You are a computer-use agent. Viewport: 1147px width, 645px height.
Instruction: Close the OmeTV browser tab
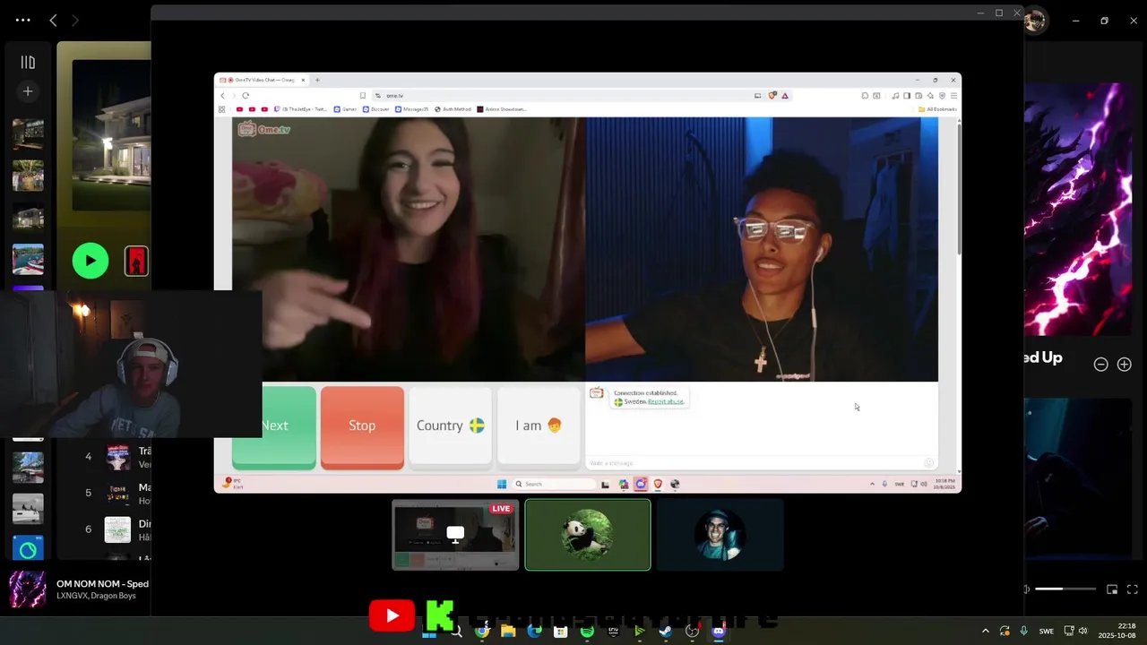[x=303, y=80]
